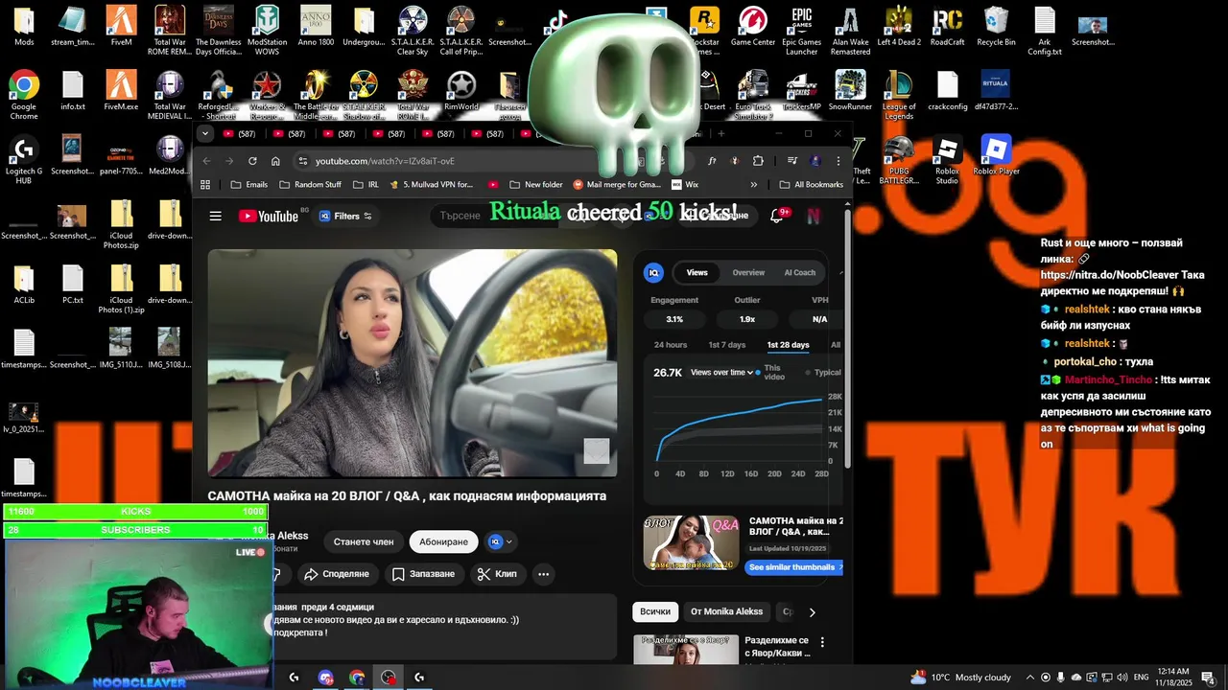The height and width of the screenshot is (690, 1228).
Task: Open Google Chrome from the taskbar
Action: (x=357, y=678)
